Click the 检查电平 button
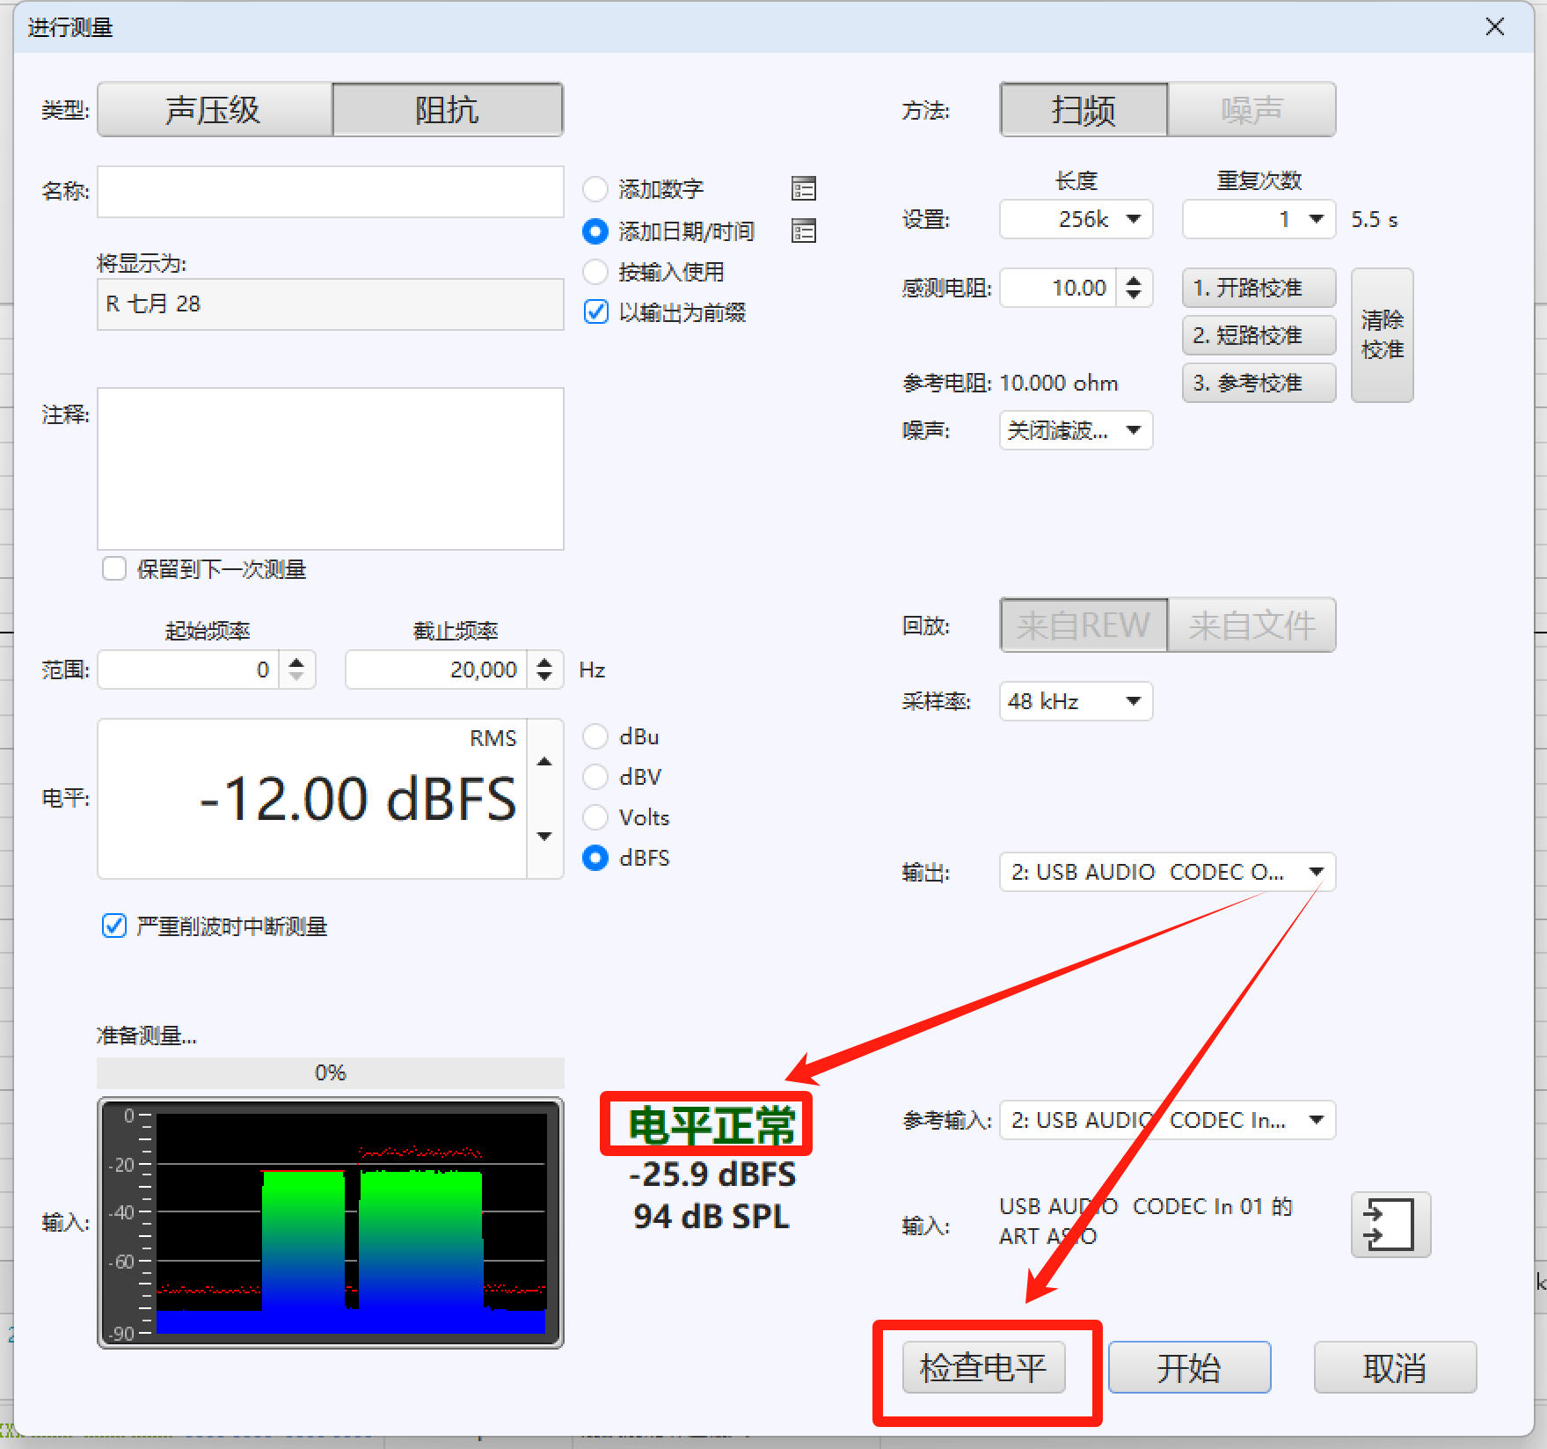 [x=984, y=1367]
